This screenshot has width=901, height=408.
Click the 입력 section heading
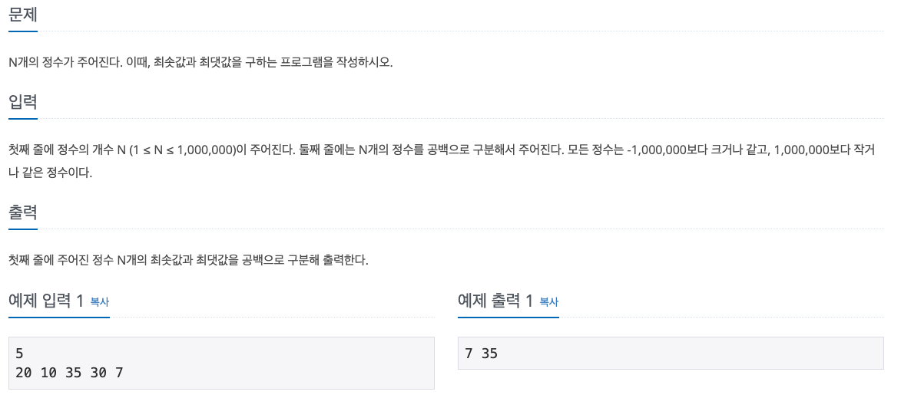tap(23, 101)
